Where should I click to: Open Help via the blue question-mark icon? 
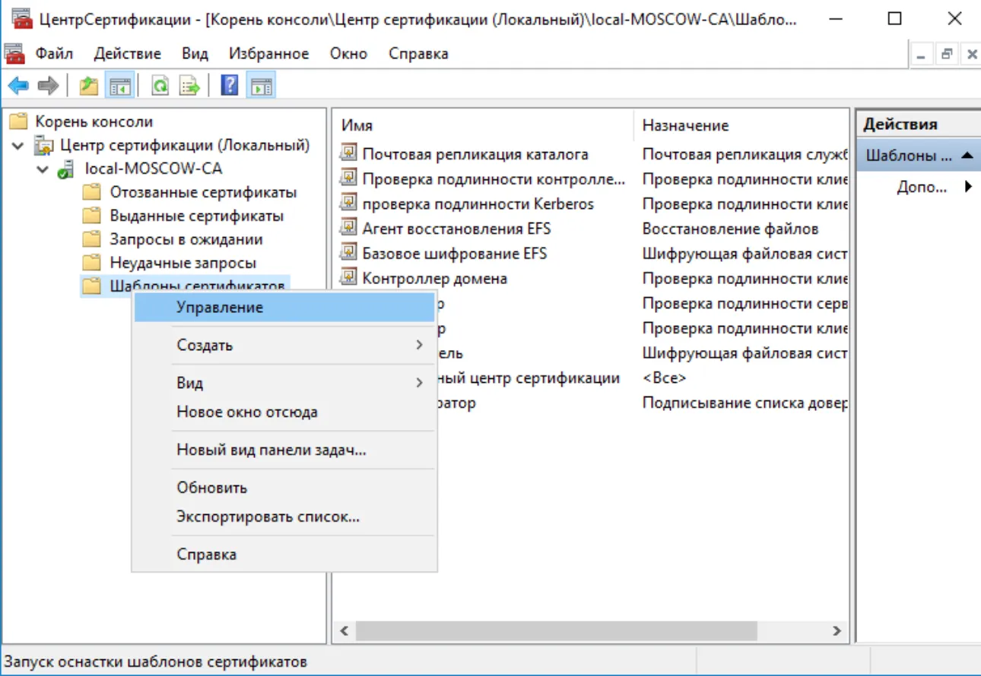[x=230, y=86]
